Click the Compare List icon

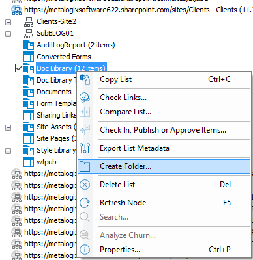pos(85,112)
